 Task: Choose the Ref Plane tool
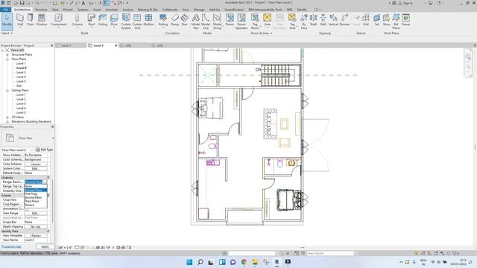(396, 22)
